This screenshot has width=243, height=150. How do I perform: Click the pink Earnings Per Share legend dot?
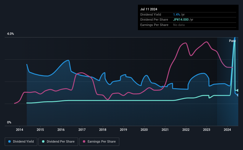pos(84,141)
